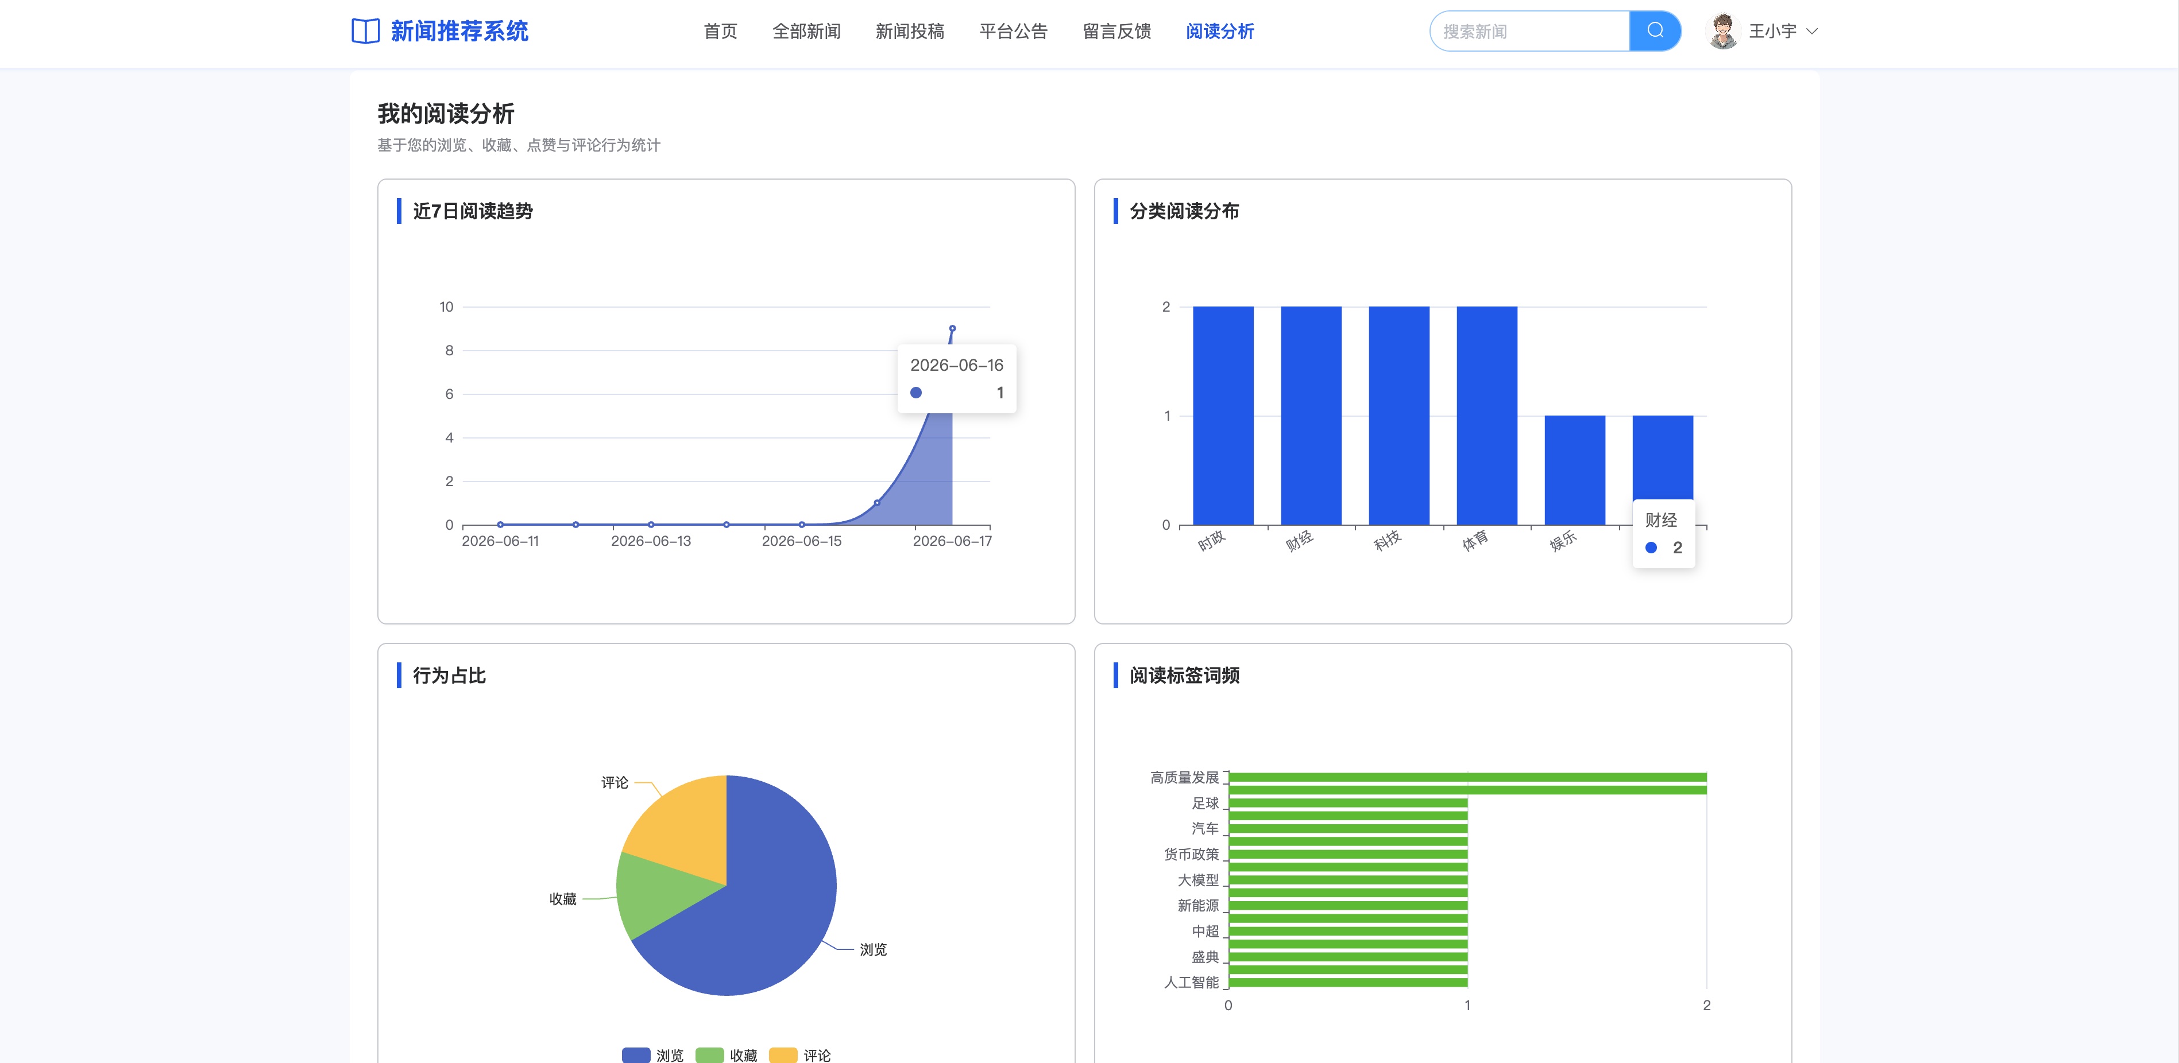This screenshot has width=2179, height=1063.
Task: Toggle the 评论 legend item
Action: click(800, 1054)
